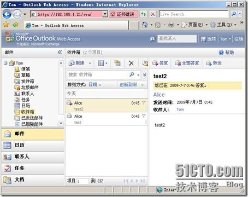Flag the test2 message
The width and height of the screenshot is (248, 197).
144,103
